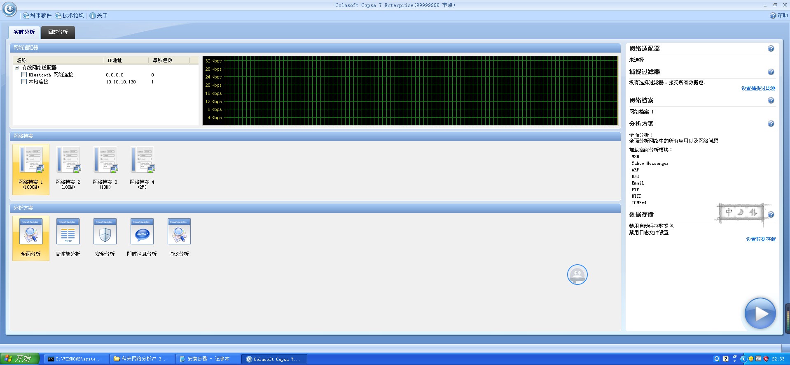Click the 22:33 system clock
This screenshot has height=365, width=790.
tap(778, 359)
